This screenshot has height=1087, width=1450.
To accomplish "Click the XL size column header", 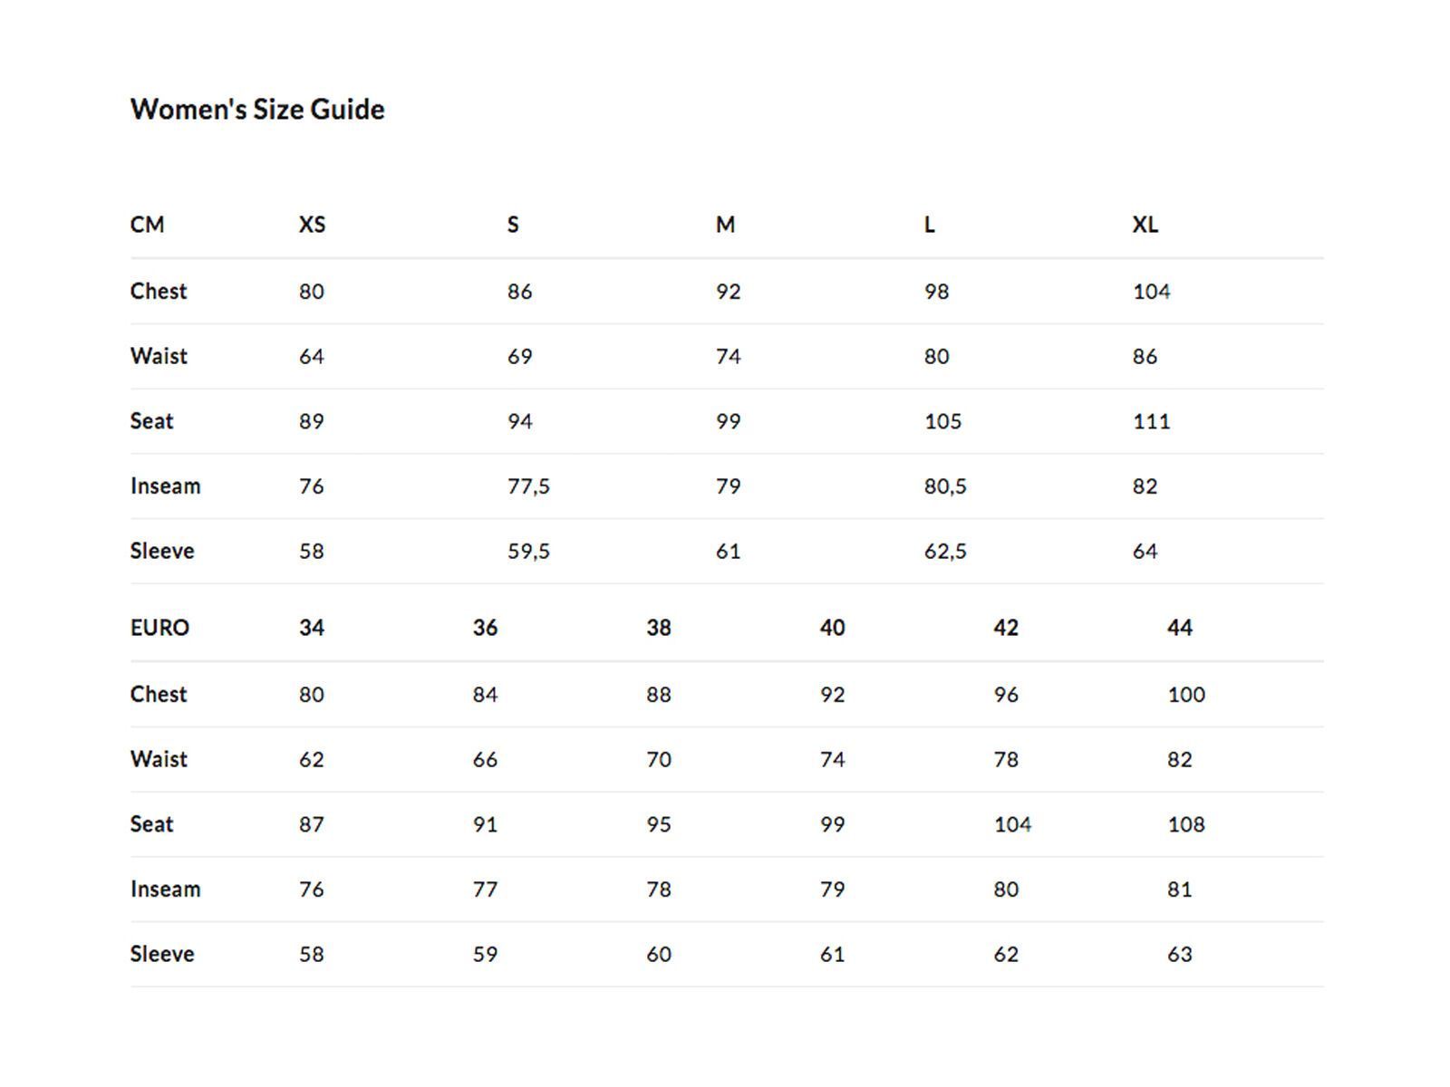I will pyautogui.click(x=1145, y=225).
